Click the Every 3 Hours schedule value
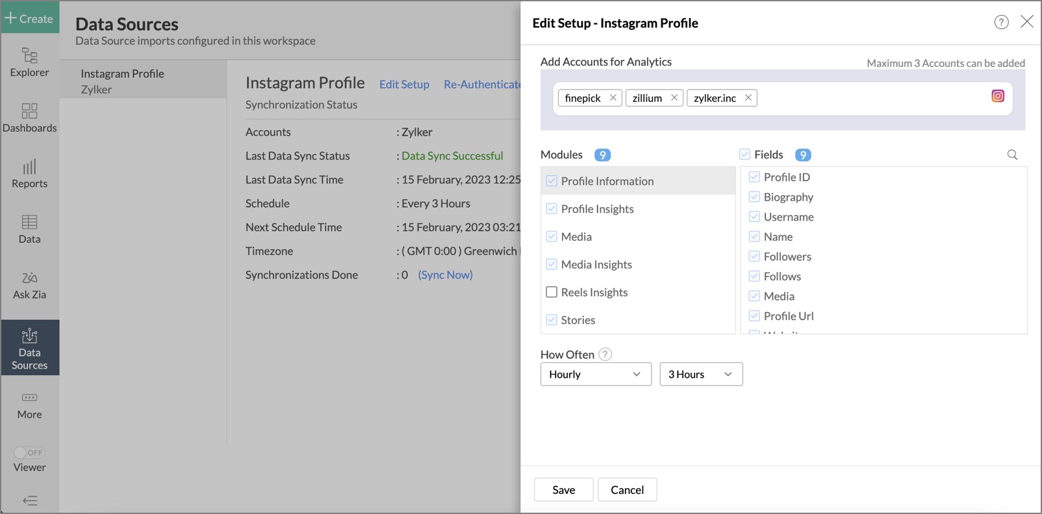This screenshot has height=514, width=1042. click(x=436, y=203)
